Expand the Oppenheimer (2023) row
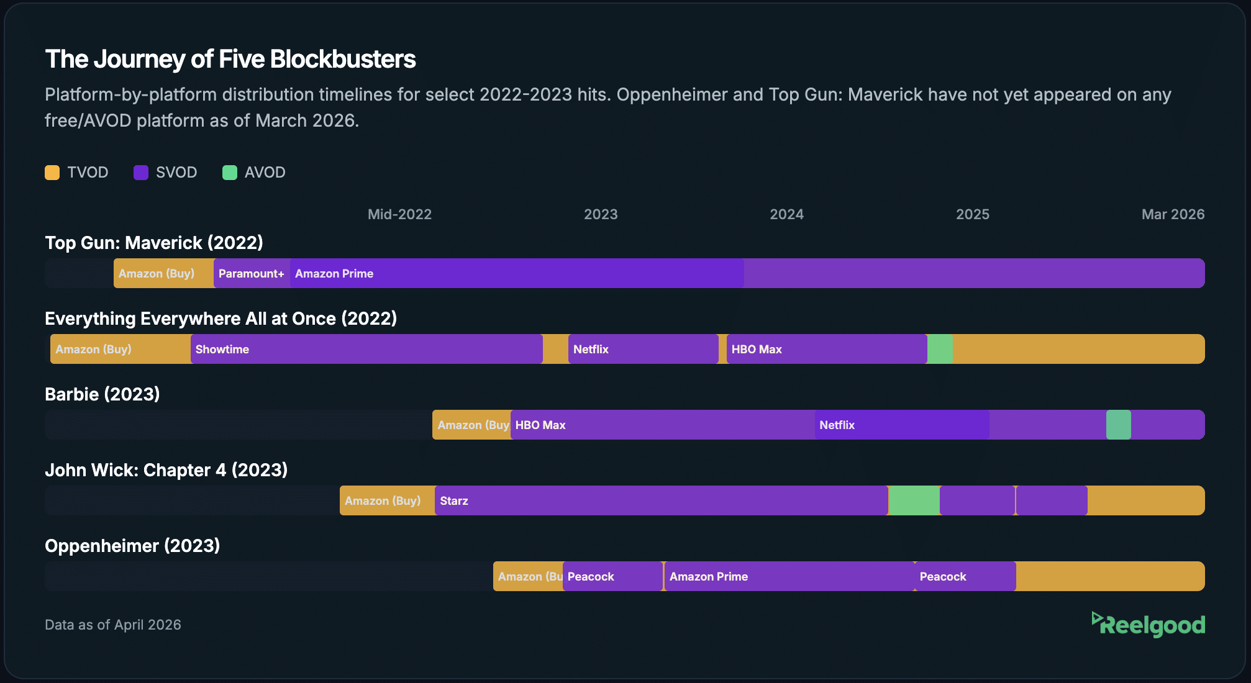This screenshot has width=1251, height=683. click(132, 546)
